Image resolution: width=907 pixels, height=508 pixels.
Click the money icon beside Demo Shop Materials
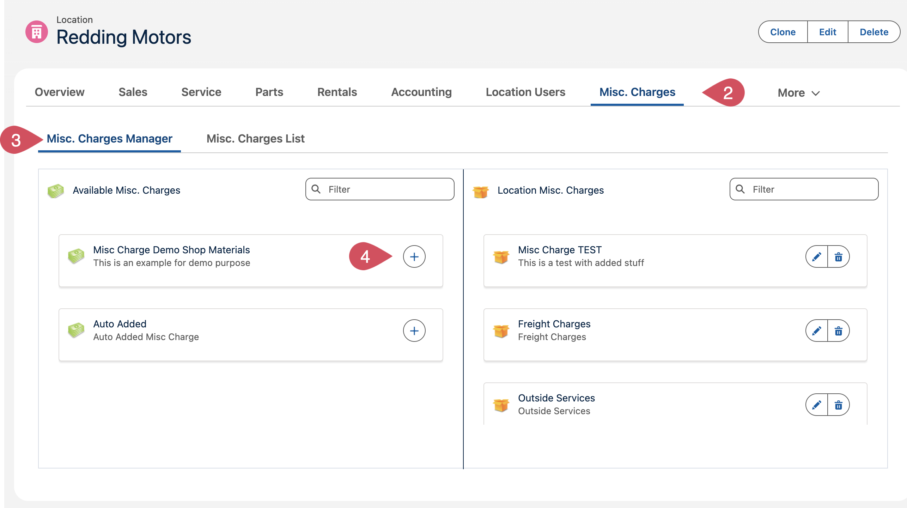point(76,256)
